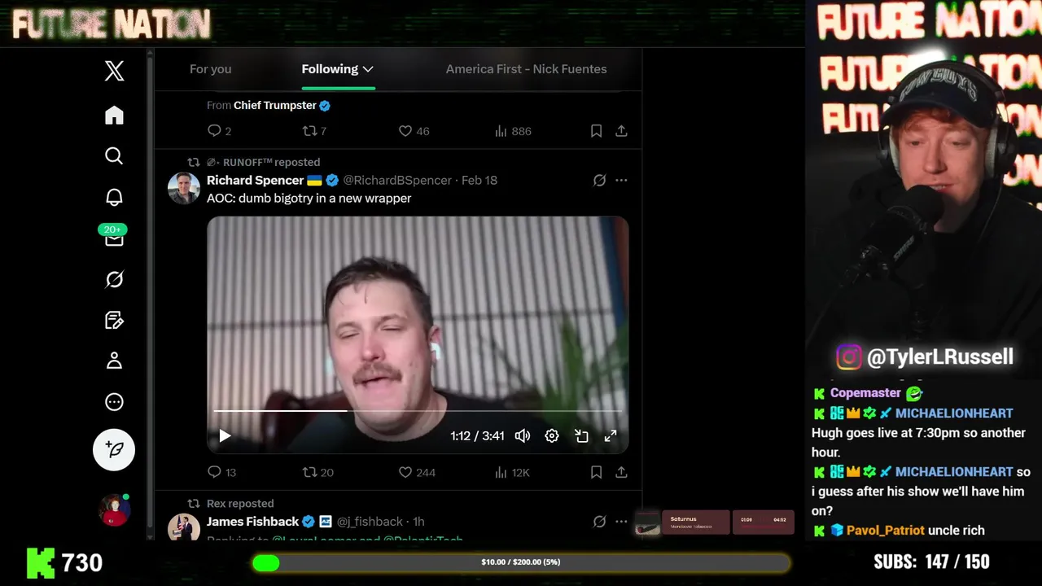The width and height of the screenshot is (1042, 586).
Task: Open the X logo home link
Action: (114, 71)
